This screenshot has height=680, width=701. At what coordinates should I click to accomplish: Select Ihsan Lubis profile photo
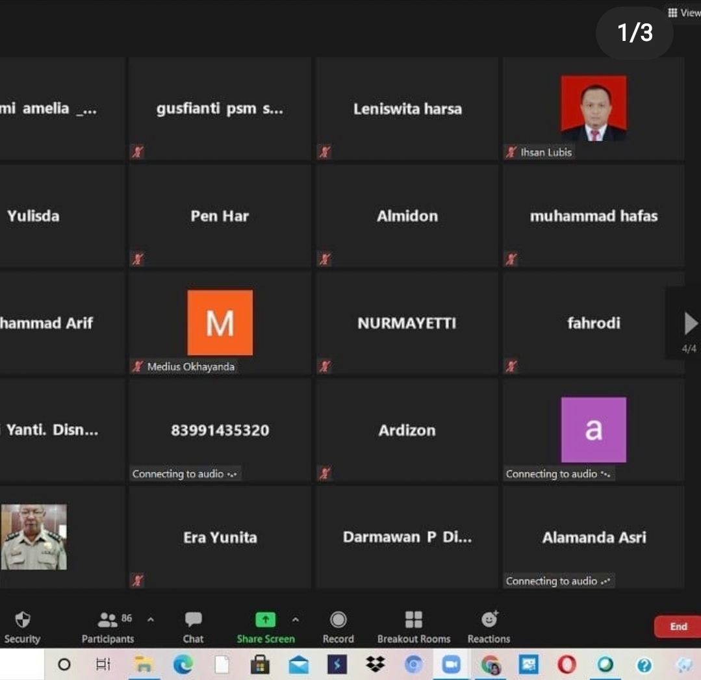point(594,108)
